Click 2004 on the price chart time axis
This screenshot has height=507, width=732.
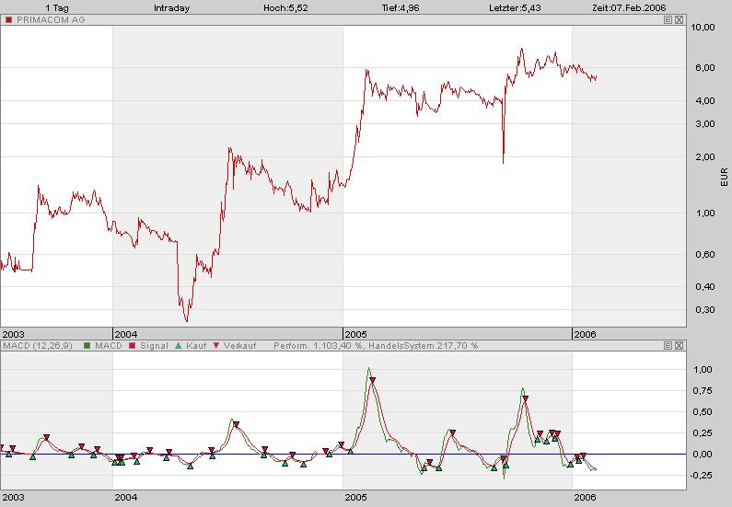coord(126,334)
